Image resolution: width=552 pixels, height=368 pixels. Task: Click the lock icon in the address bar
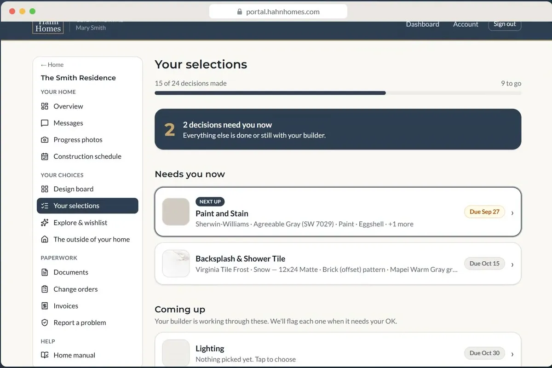pyautogui.click(x=240, y=12)
